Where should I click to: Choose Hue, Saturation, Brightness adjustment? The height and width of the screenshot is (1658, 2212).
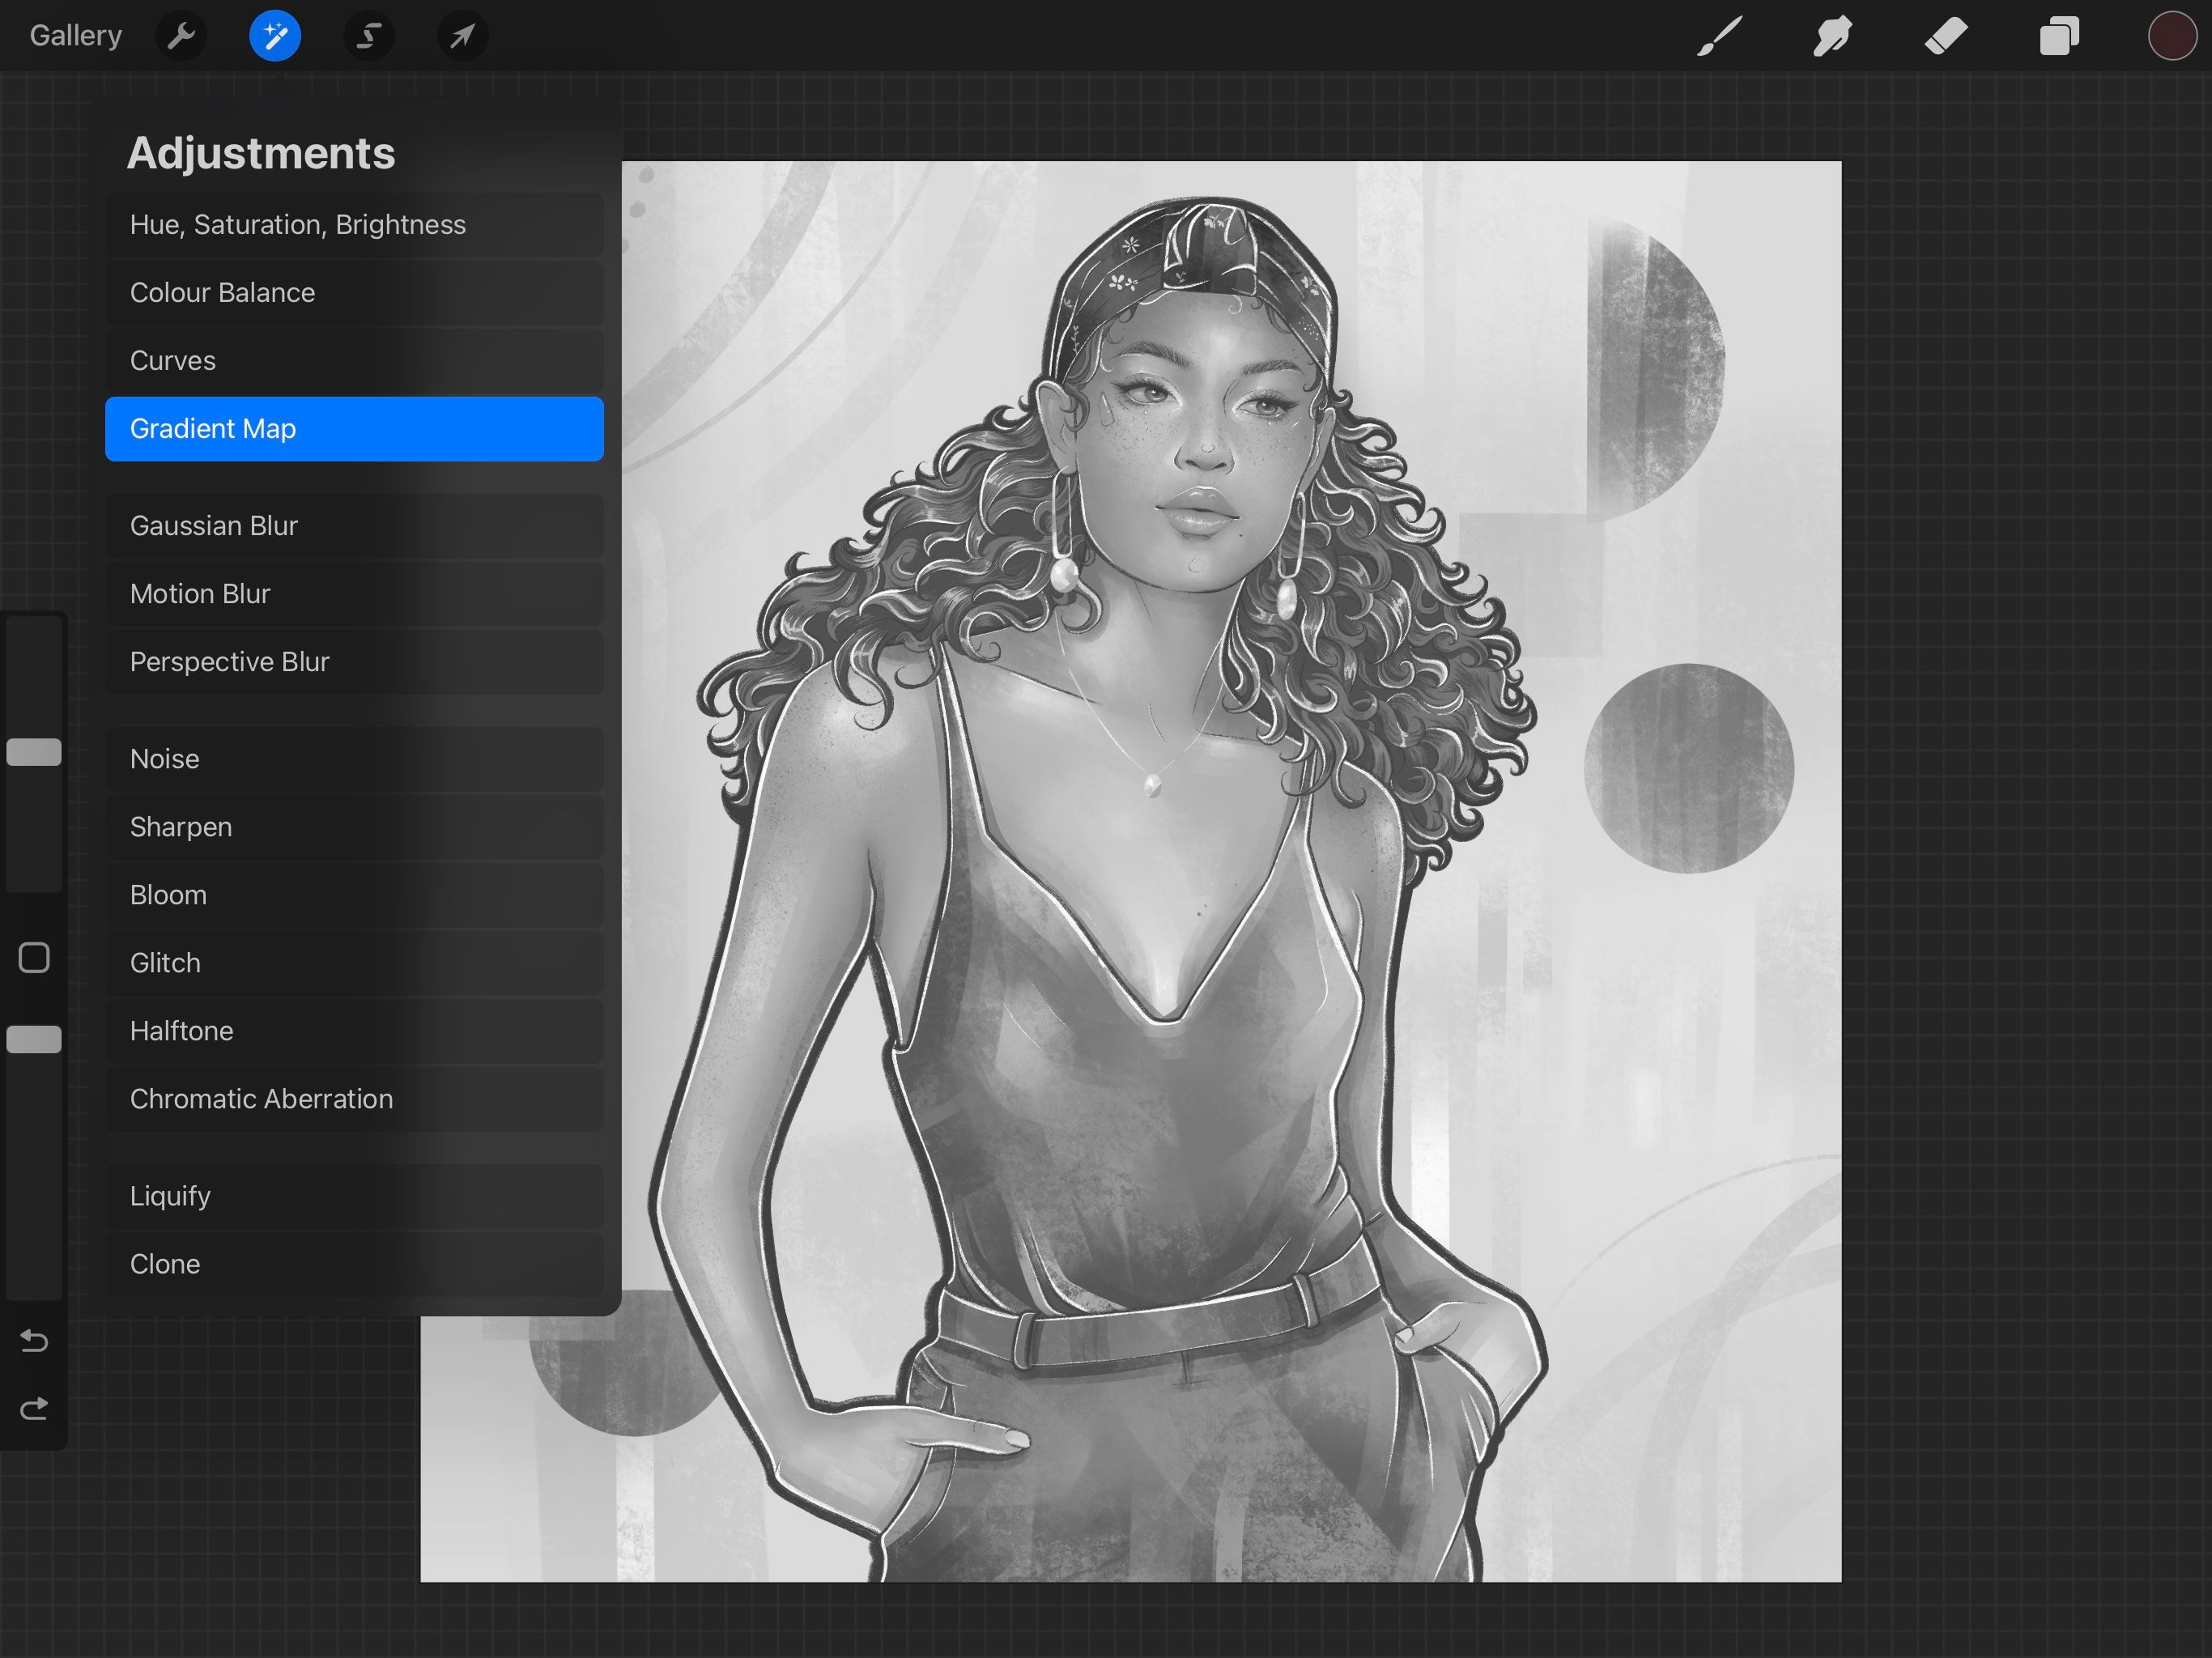[x=354, y=224]
